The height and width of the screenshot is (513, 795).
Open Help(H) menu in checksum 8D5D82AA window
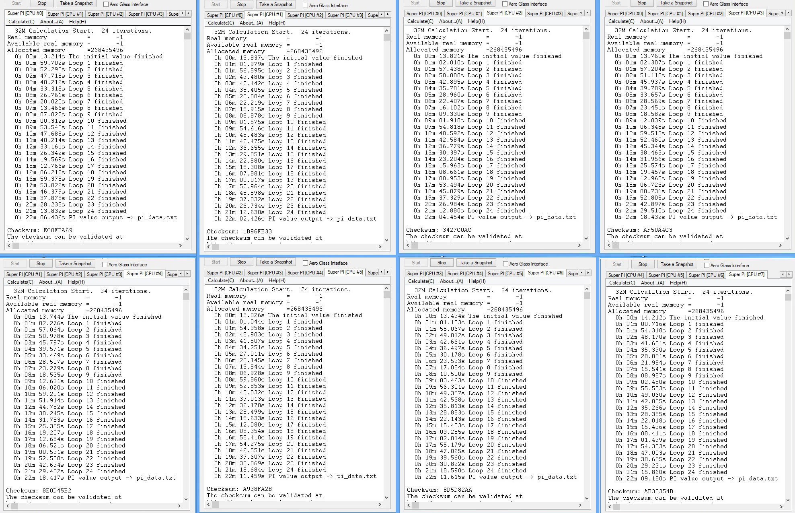pyautogui.click(x=477, y=281)
